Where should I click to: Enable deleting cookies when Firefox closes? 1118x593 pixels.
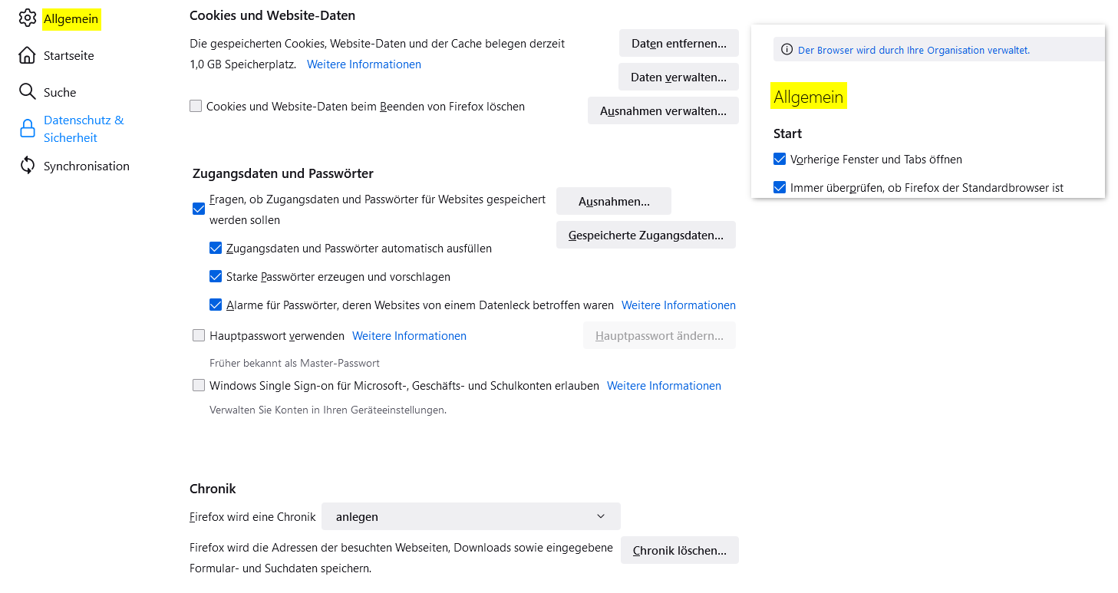(196, 107)
